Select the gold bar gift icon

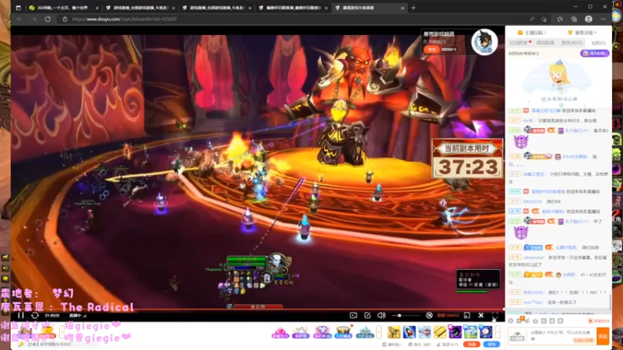point(440,332)
